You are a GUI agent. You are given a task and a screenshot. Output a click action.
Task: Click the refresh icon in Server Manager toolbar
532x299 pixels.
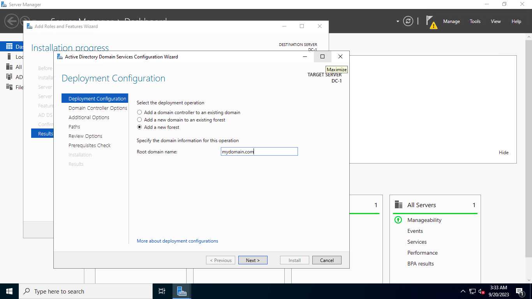(x=408, y=21)
